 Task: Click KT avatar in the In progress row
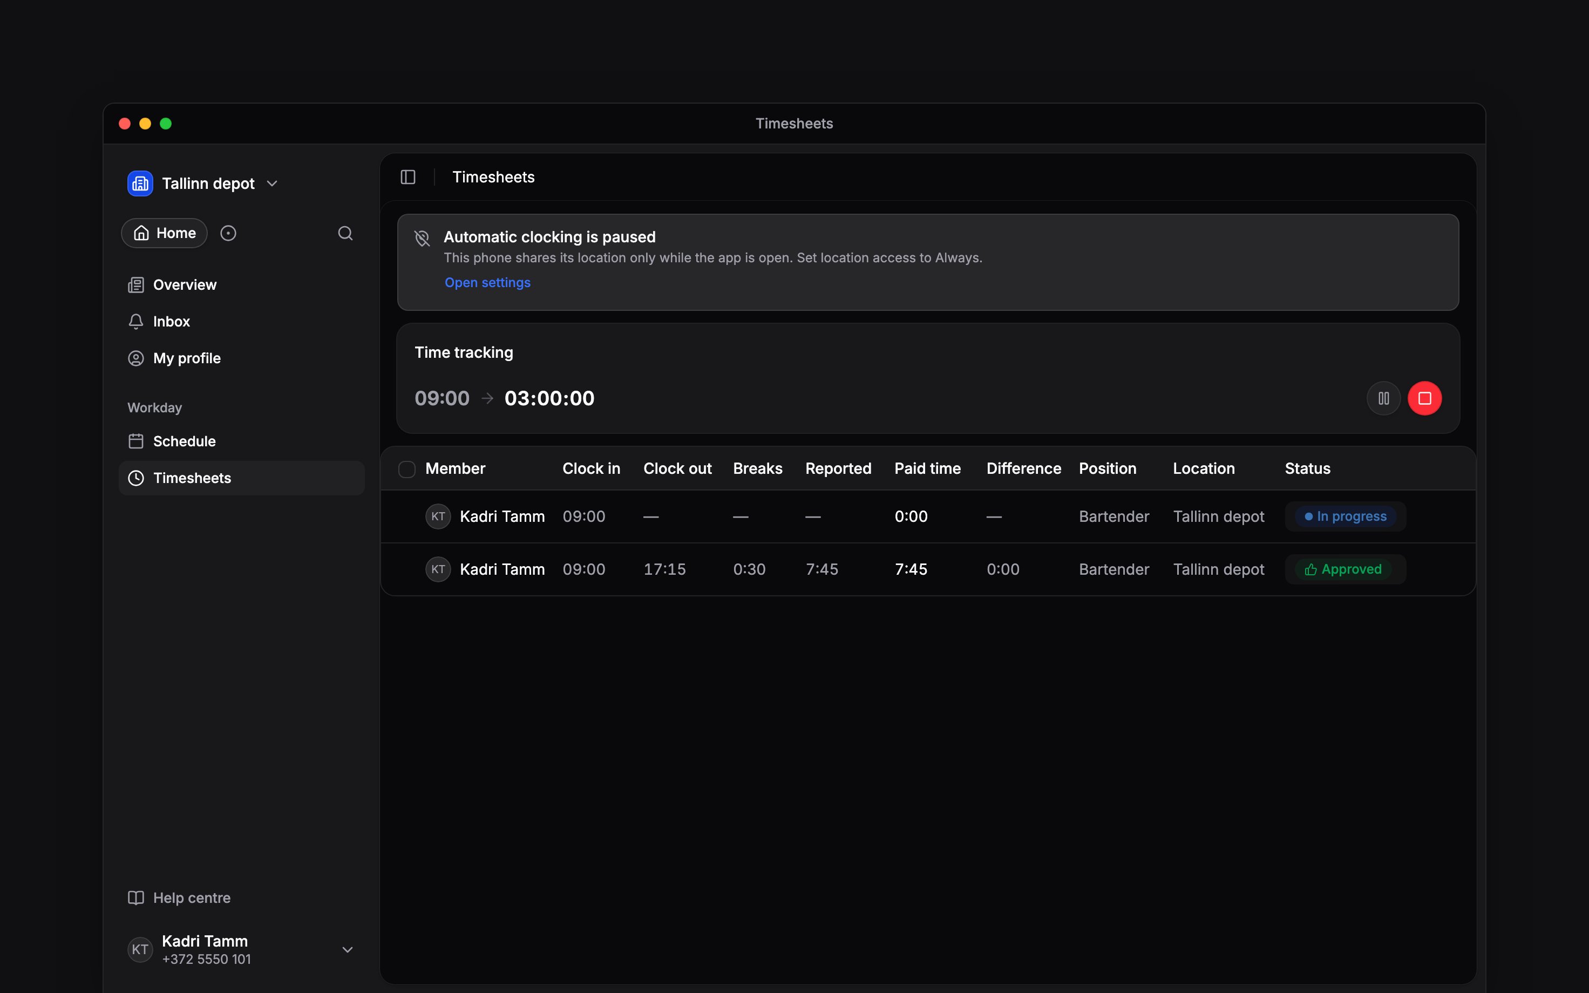coord(438,516)
